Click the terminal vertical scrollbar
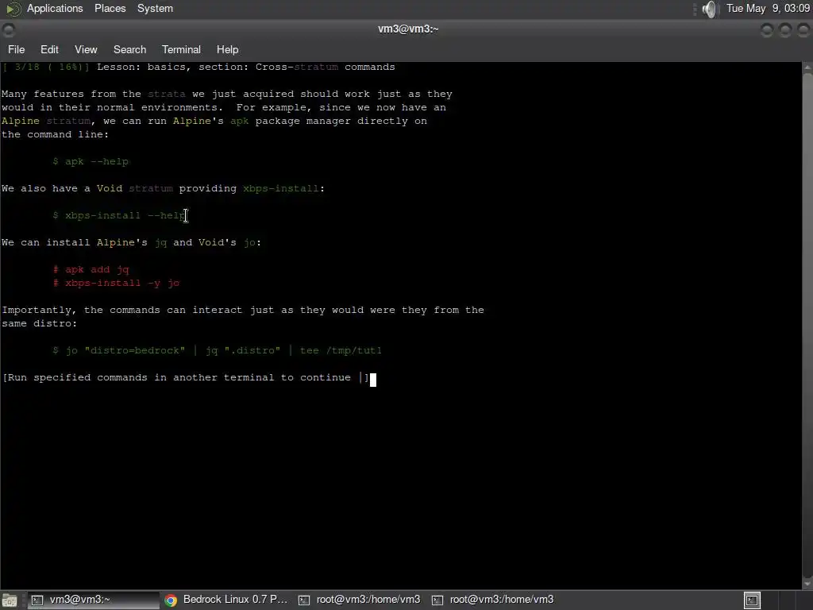The width and height of the screenshot is (813, 610). 807,324
